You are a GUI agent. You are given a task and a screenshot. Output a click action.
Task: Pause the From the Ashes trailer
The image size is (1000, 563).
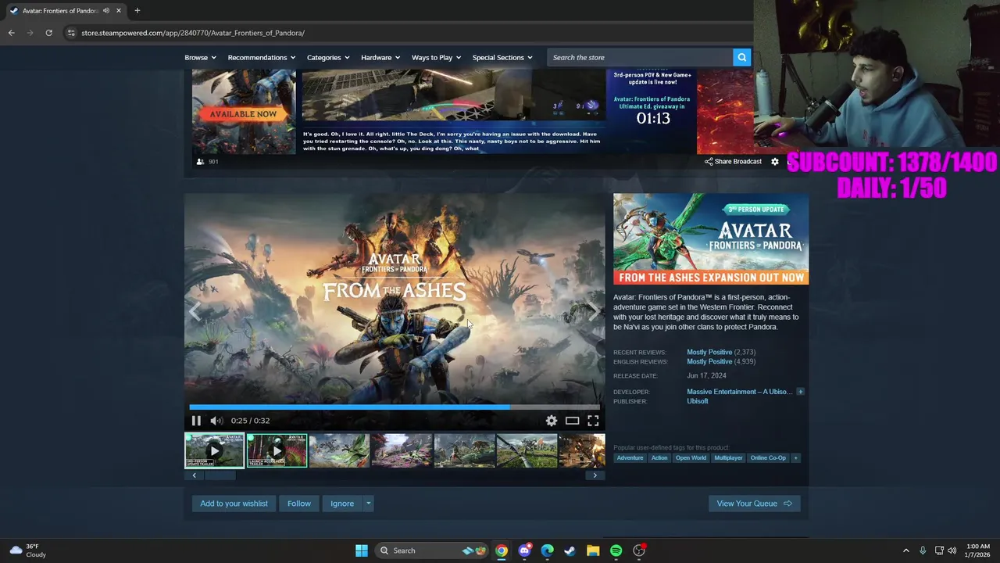[196, 421]
